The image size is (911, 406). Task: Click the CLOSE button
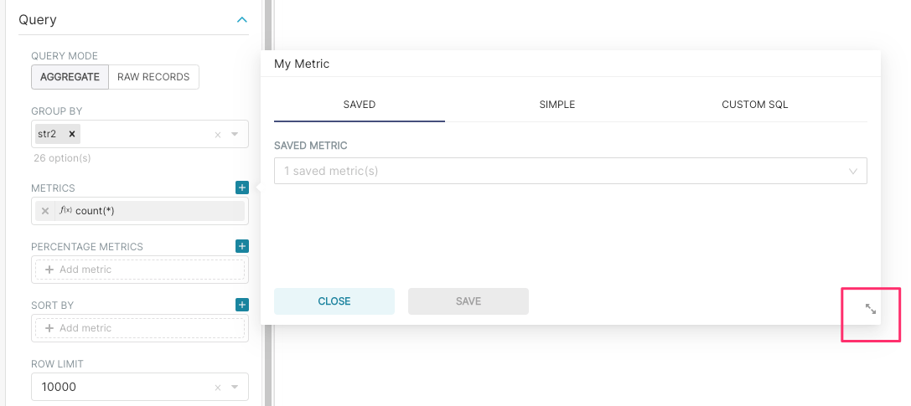(334, 301)
